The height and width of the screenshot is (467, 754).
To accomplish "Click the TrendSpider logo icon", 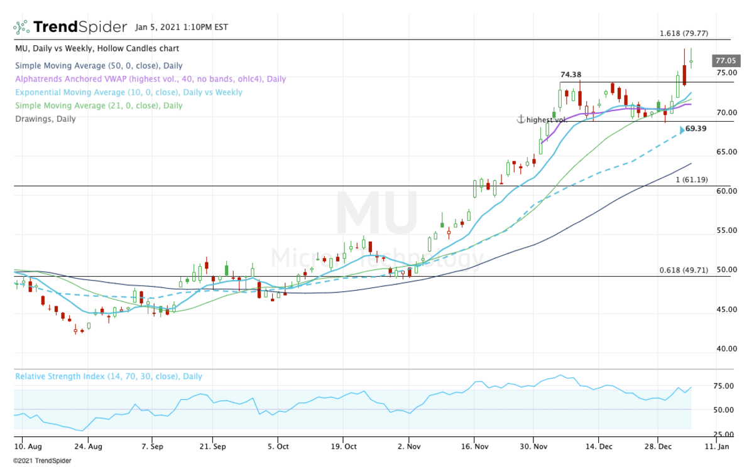I will click(21, 26).
